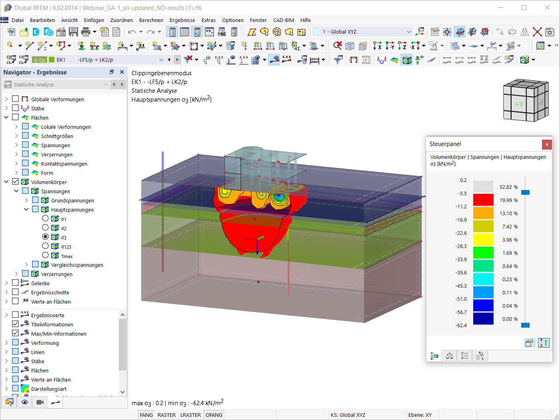Click the red color swatch in legend

[x=483, y=200]
